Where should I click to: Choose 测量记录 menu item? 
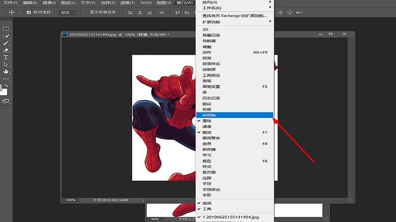pos(235,35)
